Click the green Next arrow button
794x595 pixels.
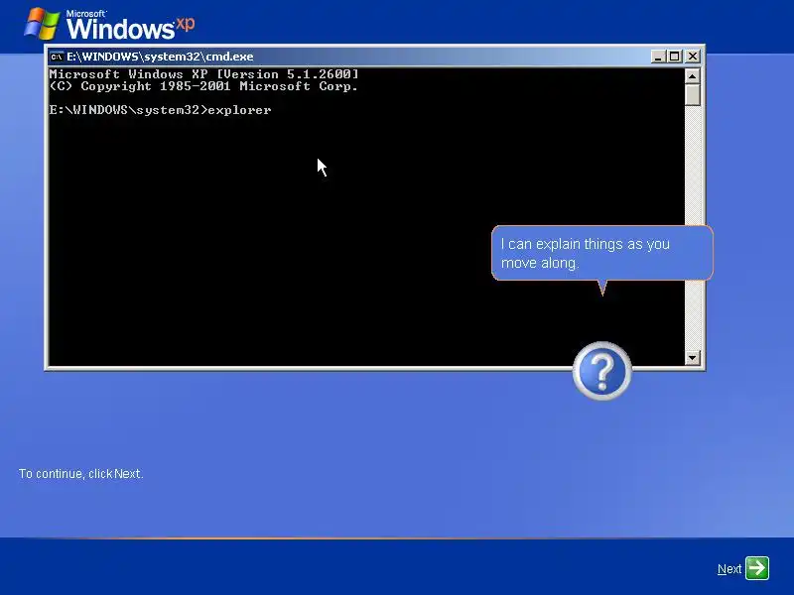pyautogui.click(x=757, y=568)
